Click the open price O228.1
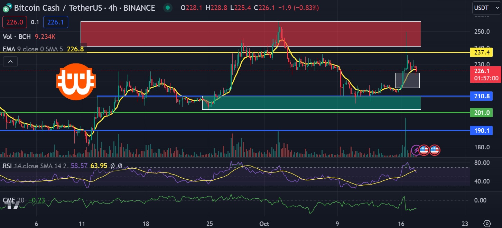The height and width of the screenshot is (228, 502). click(192, 8)
